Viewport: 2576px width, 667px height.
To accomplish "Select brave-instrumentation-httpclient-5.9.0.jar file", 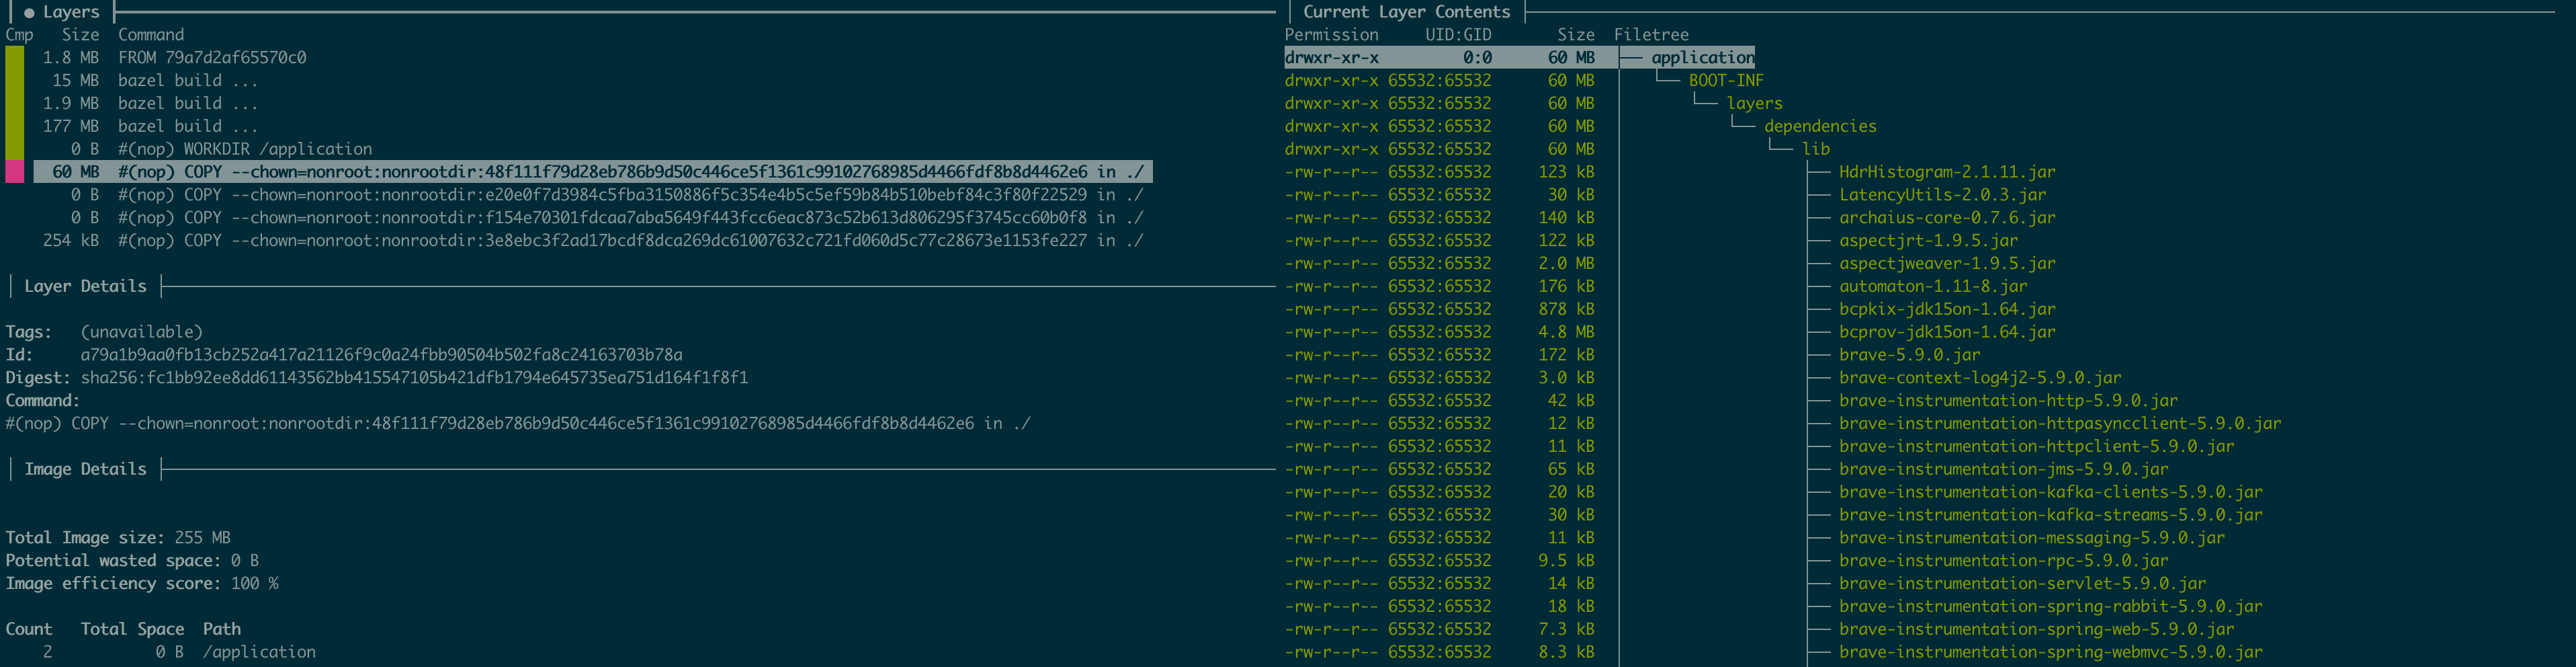I will pos(2036,447).
